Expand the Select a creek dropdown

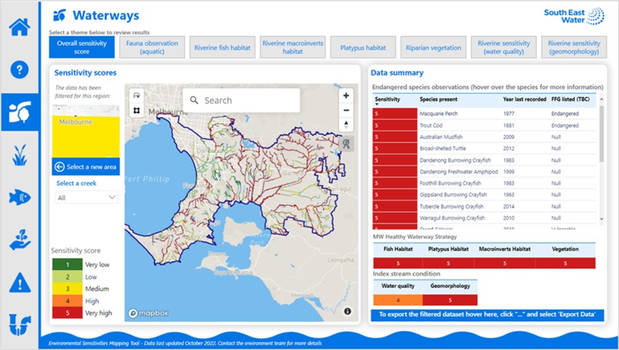pos(87,197)
